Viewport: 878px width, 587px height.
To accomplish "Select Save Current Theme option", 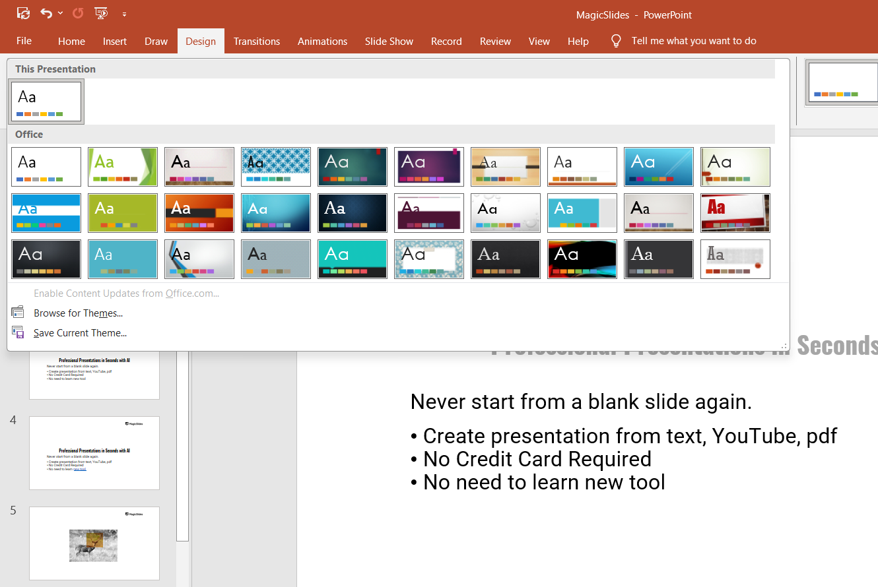I will click(x=80, y=333).
